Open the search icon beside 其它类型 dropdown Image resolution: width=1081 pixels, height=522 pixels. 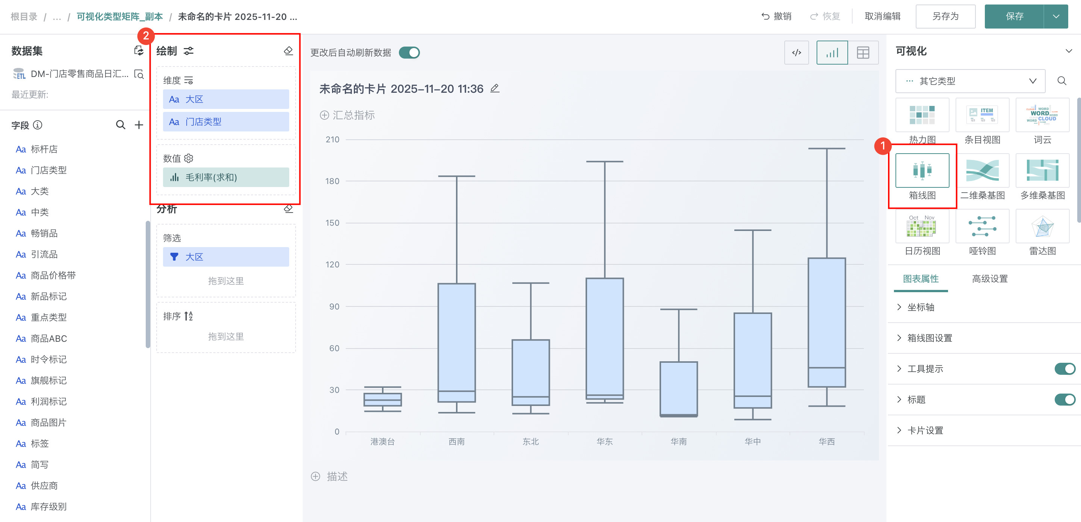point(1062,81)
